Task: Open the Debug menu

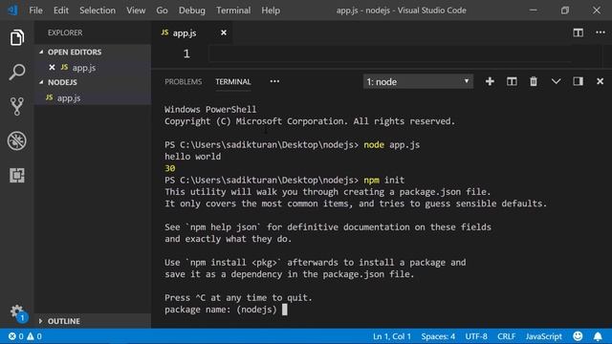Action: click(x=191, y=11)
